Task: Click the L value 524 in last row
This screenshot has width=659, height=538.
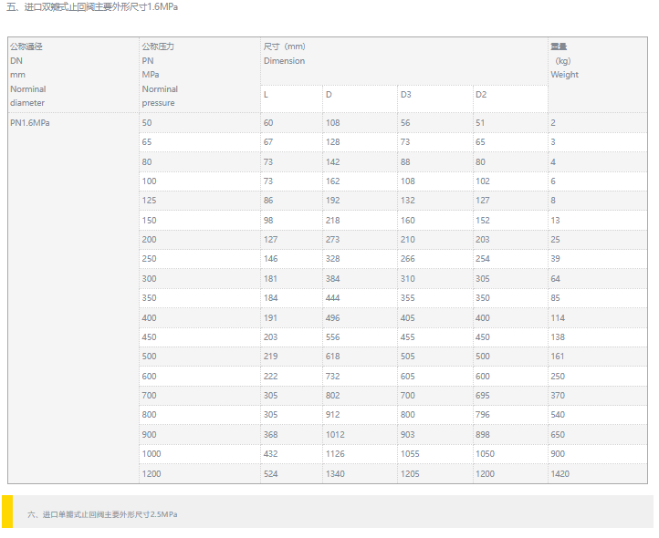Action: pos(271,474)
